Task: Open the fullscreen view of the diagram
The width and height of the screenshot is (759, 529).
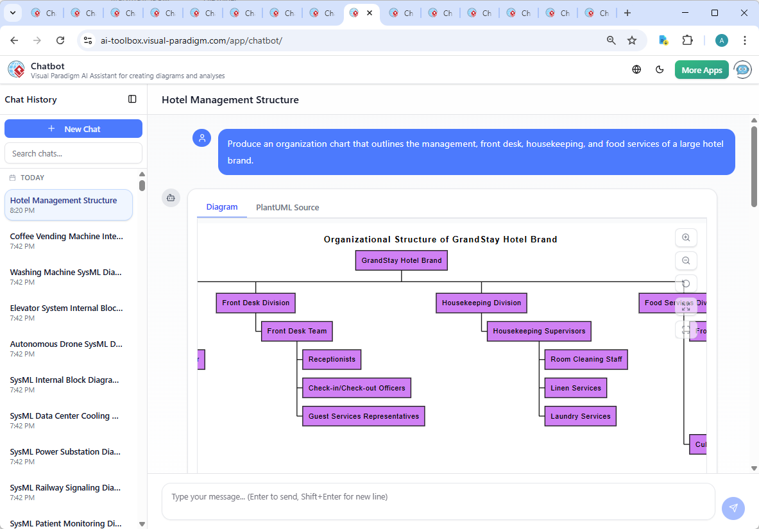Action: pyautogui.click(x=686, y=306)
